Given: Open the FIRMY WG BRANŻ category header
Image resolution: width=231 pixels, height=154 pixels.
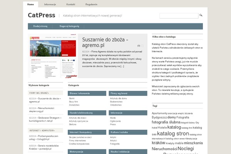Looking at the screenshot, I should click(45, 93).
